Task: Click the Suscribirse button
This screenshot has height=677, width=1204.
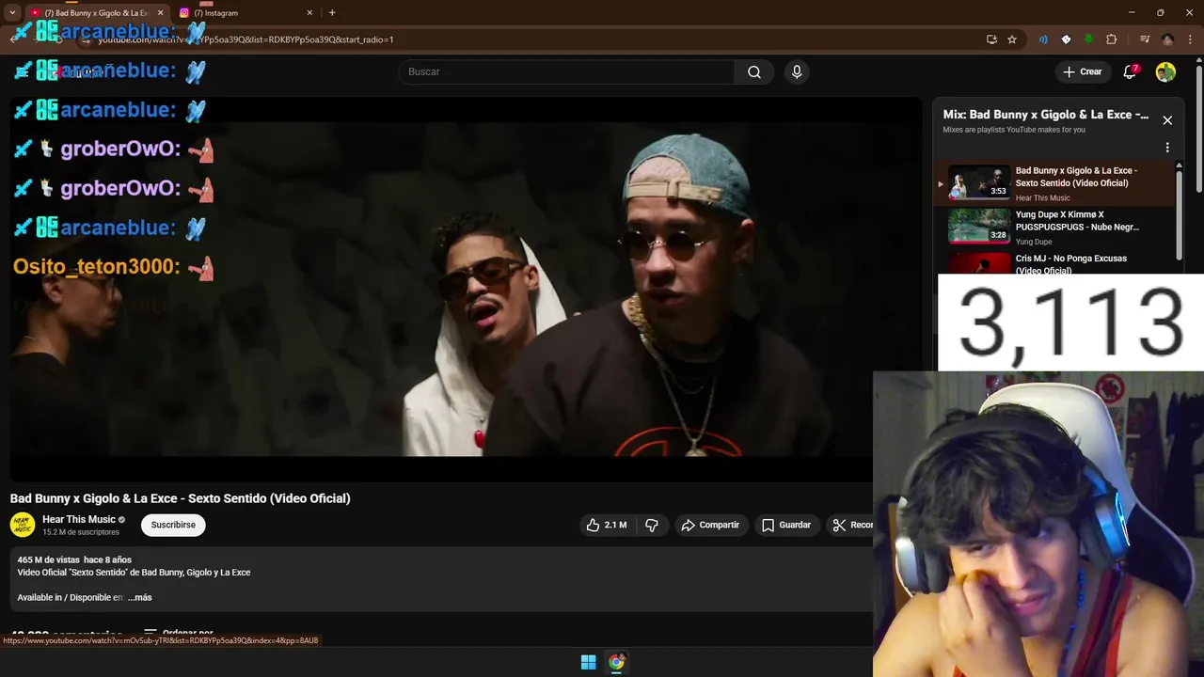Action: tap(173, 525)
